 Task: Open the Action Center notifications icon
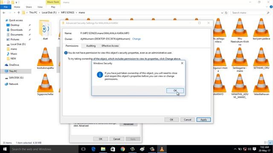(x=254, y=149)
